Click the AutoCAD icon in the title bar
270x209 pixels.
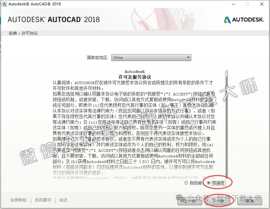pyautogui.click(x=4, y=4)
